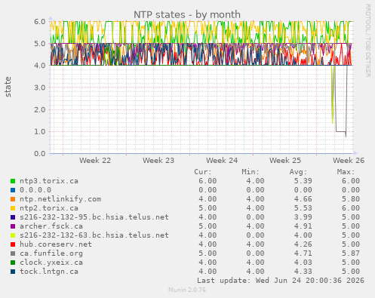The image size is (375, 298).
Task: Select the ca.funfile.org legend label
Action: [x=51, y=253]
